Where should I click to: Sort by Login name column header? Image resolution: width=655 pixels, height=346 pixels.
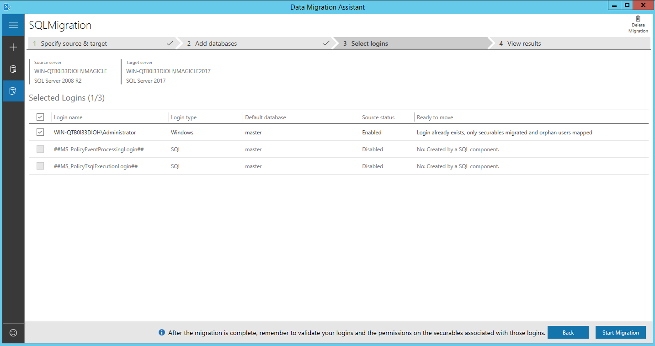click(68, 117)
